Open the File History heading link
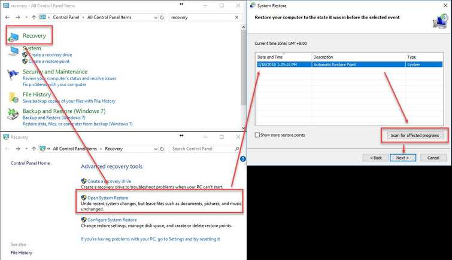 (37, 94)
